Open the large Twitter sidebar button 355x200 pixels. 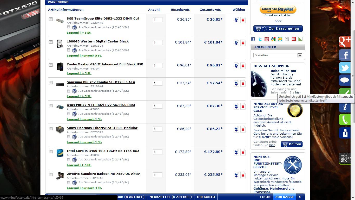[x=345, y=68]
